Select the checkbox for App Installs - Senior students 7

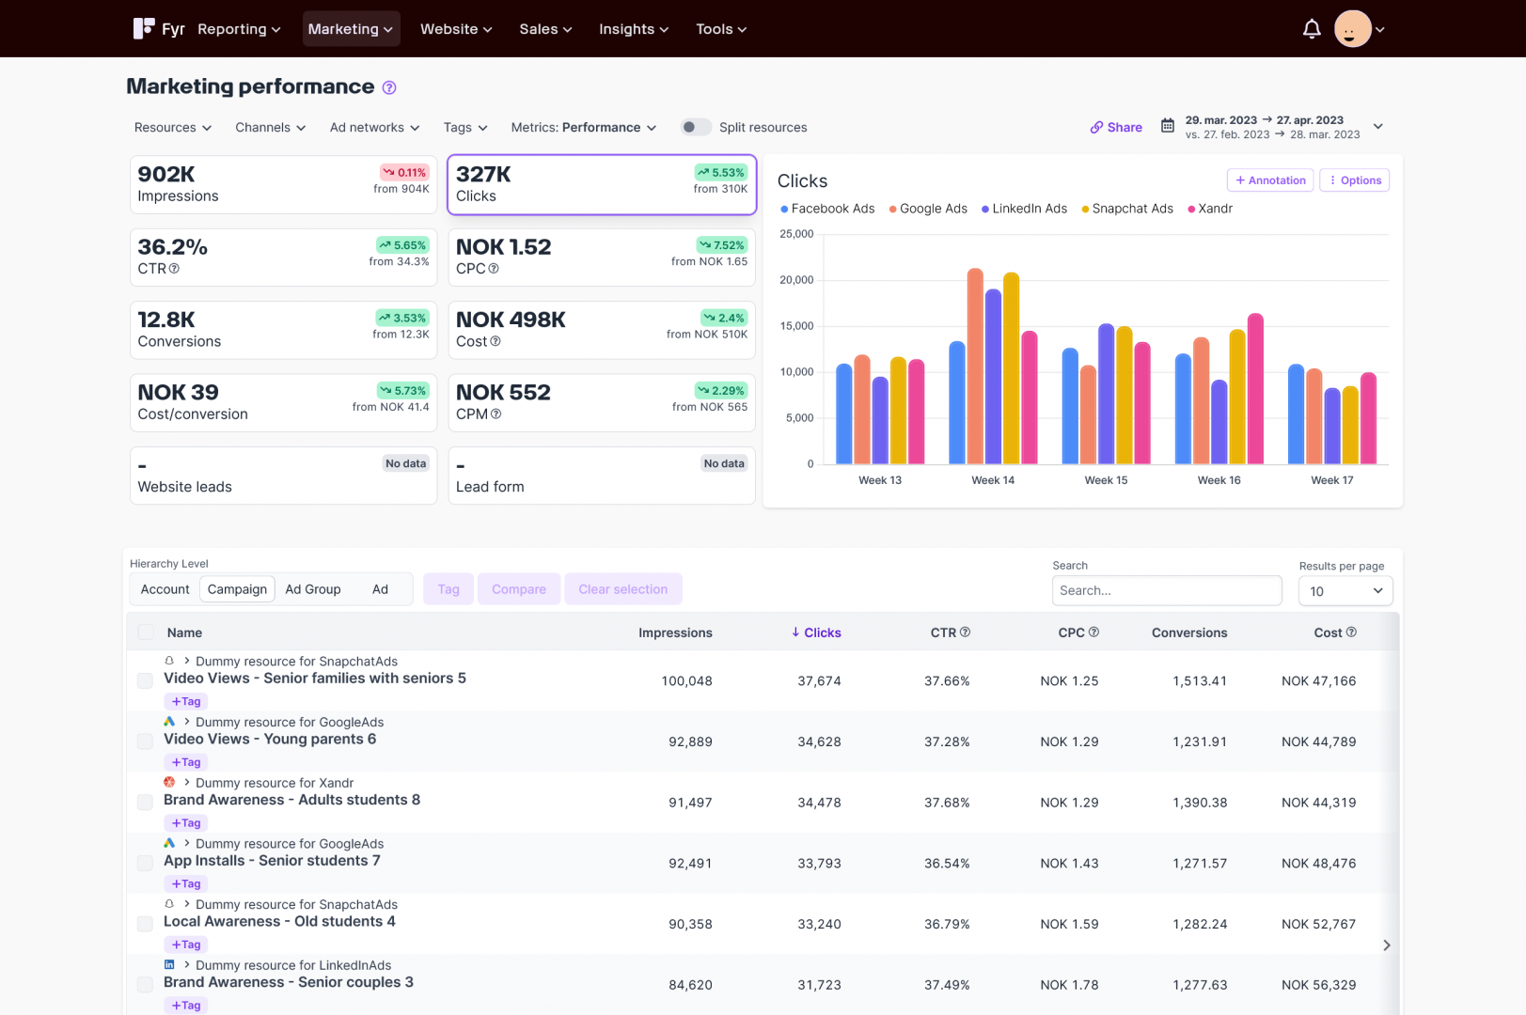tap(146, 863)
